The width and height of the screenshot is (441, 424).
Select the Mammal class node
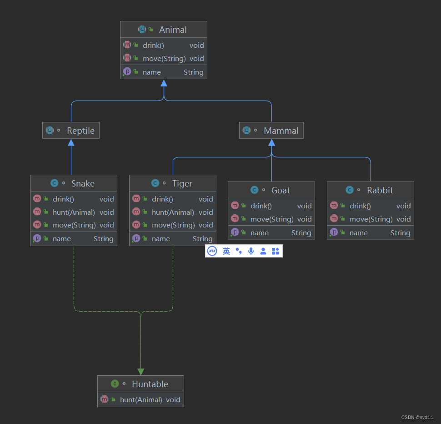tap(271, 130)
